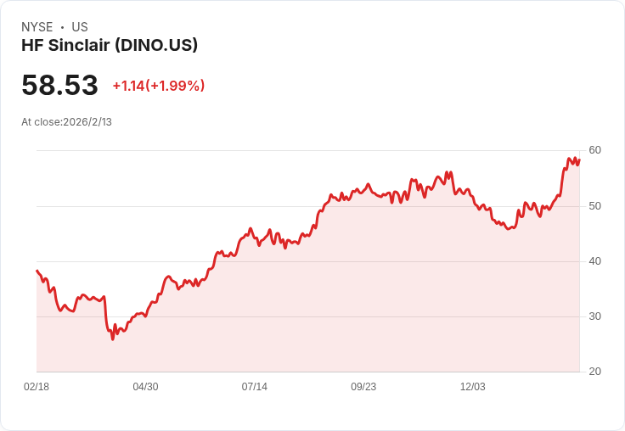Select the 12/03 date on x-axis
This screenshot has height=431, width=625.
473,387
